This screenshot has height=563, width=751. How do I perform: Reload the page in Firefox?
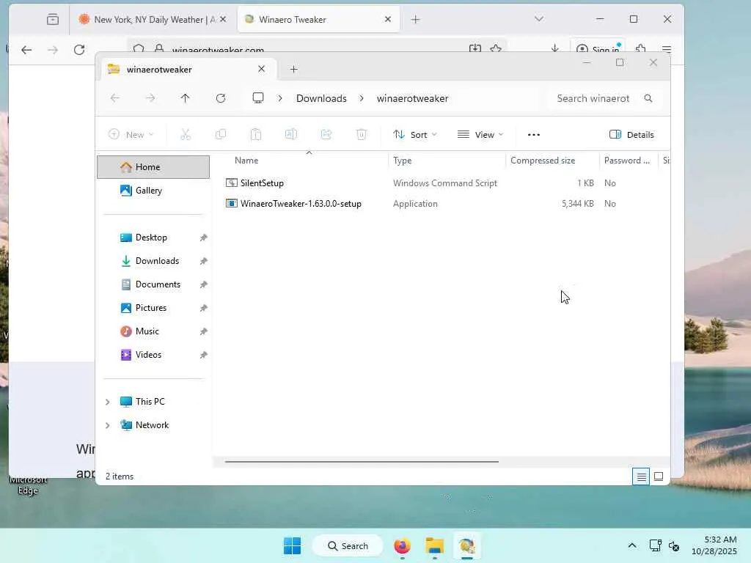(79, 50)
